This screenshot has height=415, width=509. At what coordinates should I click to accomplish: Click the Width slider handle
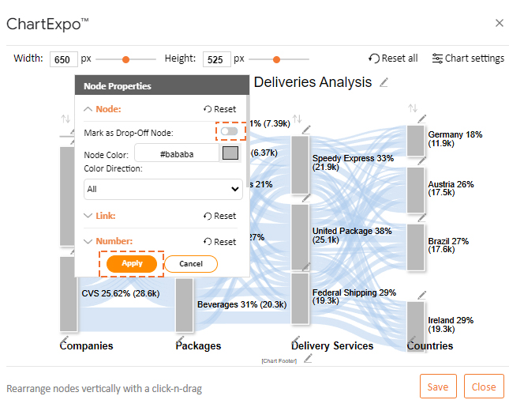pos(126,59)
